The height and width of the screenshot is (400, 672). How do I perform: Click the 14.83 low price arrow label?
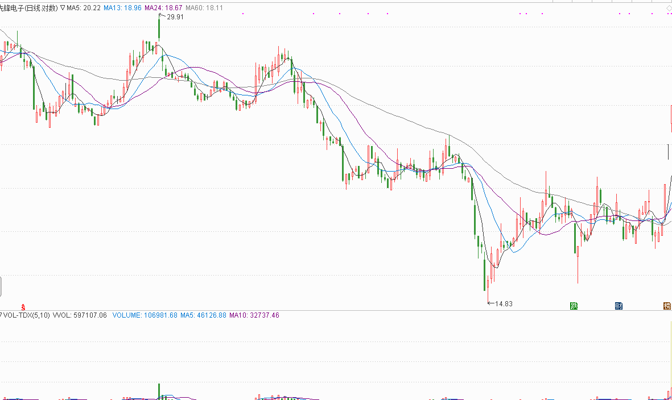point(503,304)
